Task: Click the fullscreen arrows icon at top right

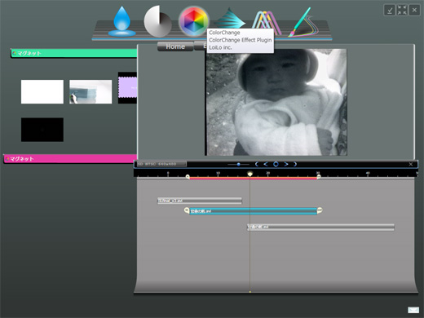Action: point(402,11)
